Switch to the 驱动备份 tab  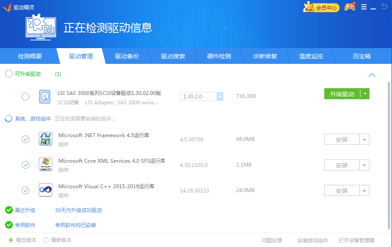127,56
